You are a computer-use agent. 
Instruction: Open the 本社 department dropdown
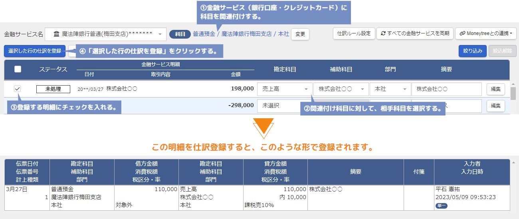[390, 89]
